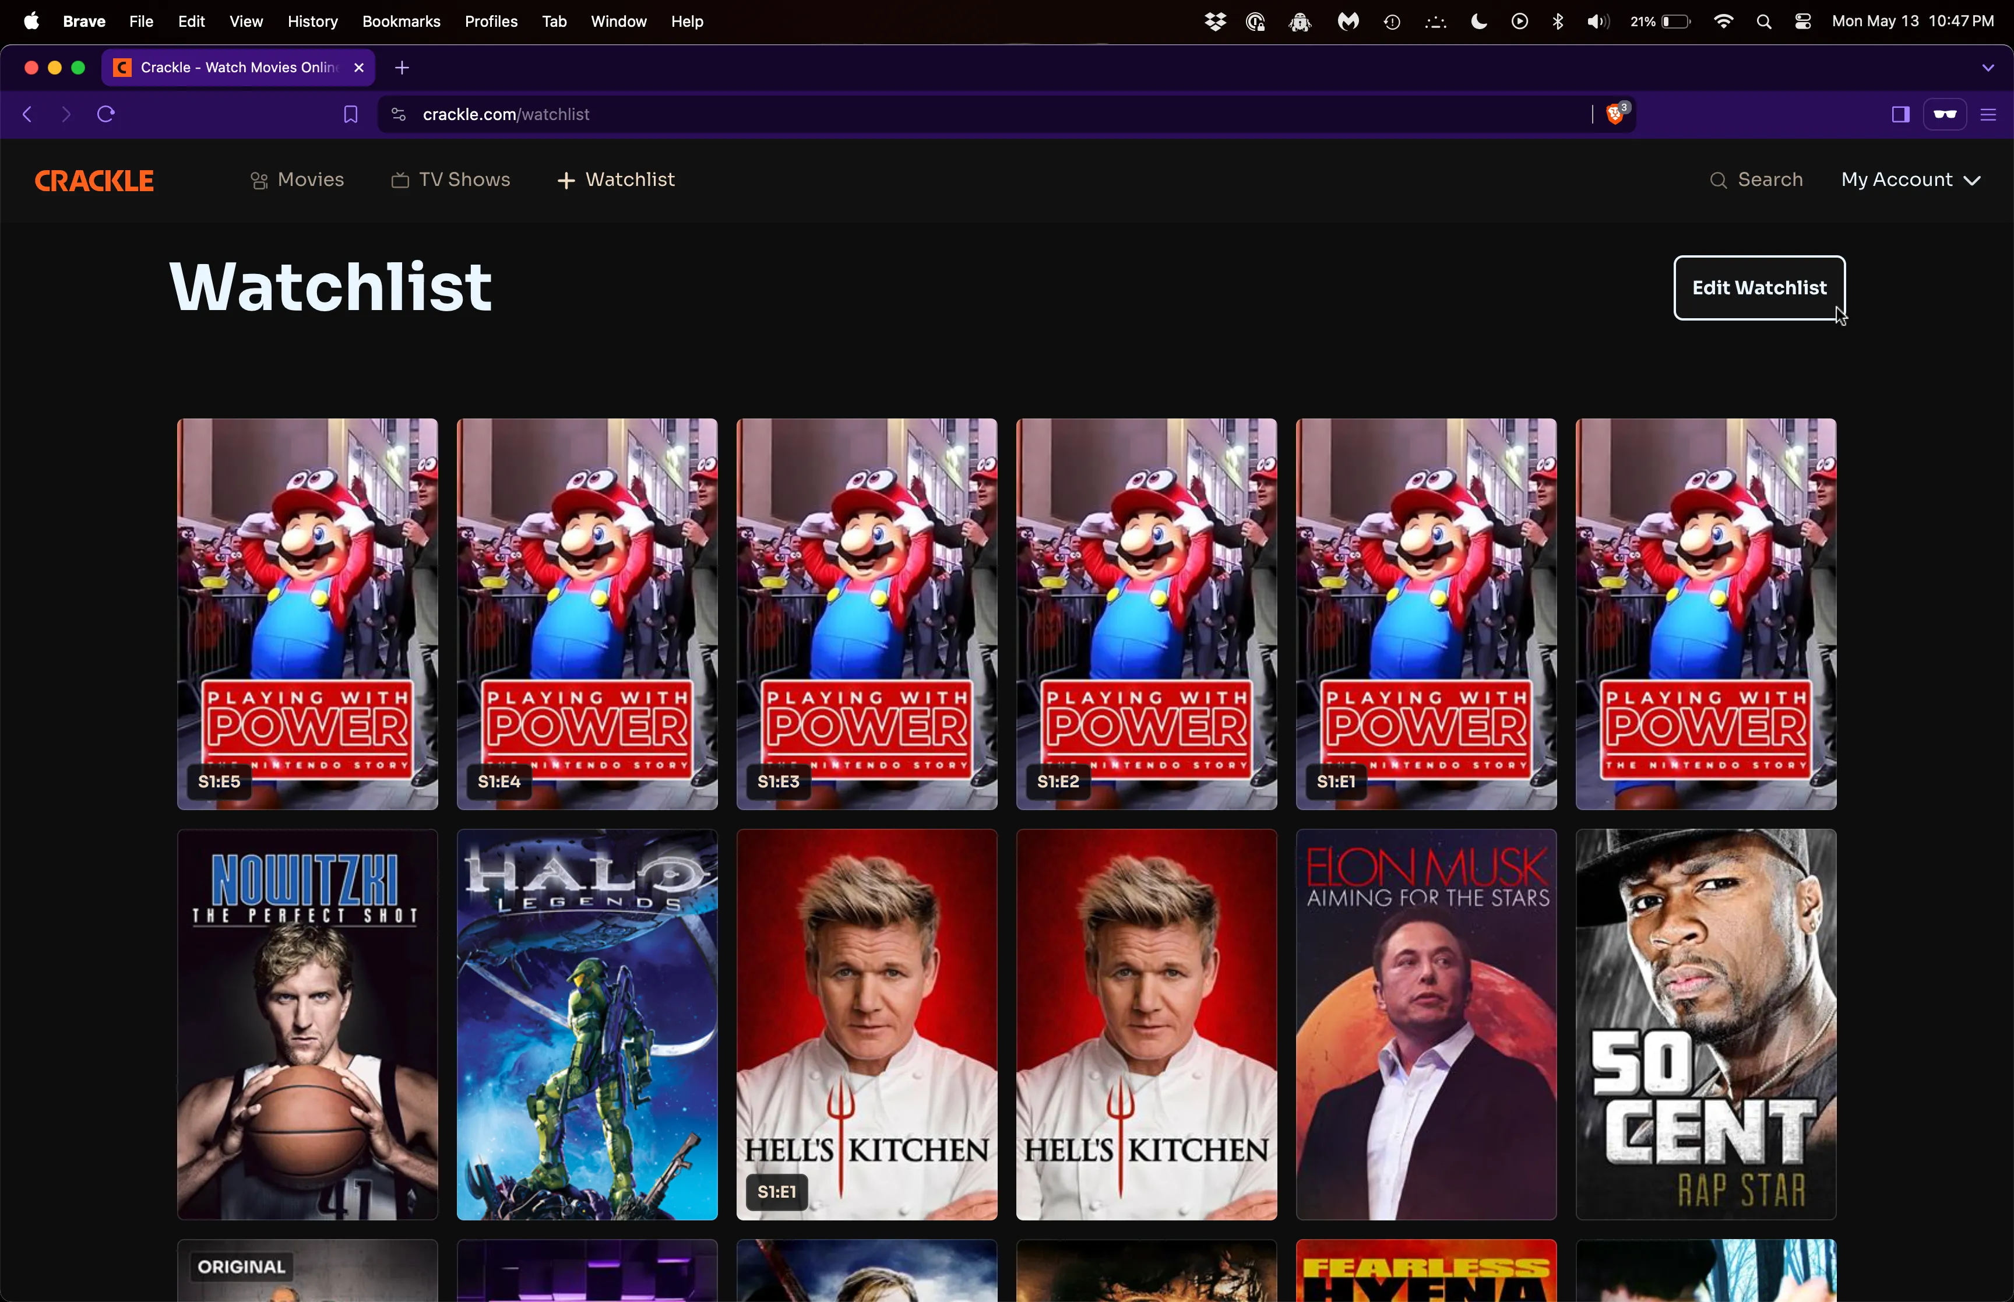
Task: Open the Window menu
Action: click(619, 21)
